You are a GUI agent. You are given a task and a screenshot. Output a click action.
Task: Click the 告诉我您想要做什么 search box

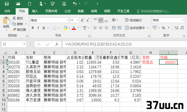(153, 11)
